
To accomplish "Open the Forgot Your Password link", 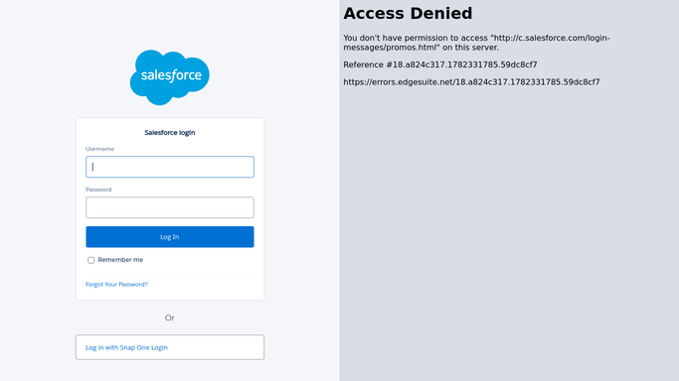I will [116, 284].
